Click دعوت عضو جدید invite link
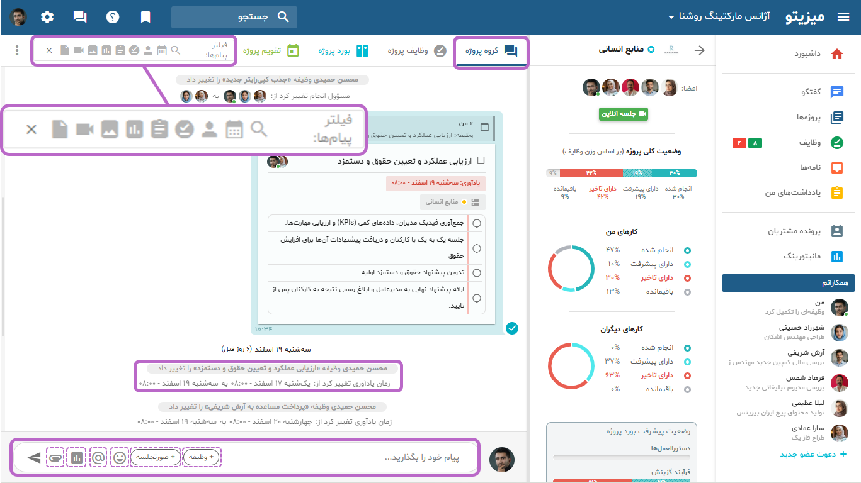Viewport: 861px width, 483px height. click(x=814, y=455)
